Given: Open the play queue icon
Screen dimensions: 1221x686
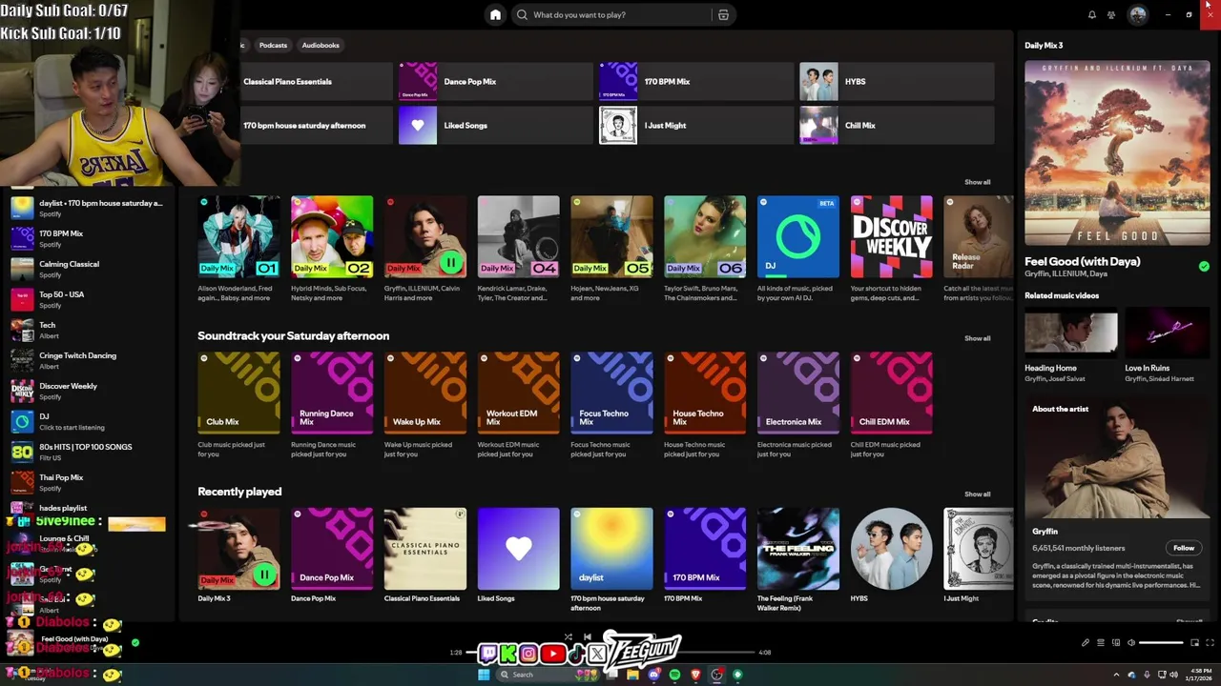Looking at the screenshot, I should click(x=1101, y=642).
